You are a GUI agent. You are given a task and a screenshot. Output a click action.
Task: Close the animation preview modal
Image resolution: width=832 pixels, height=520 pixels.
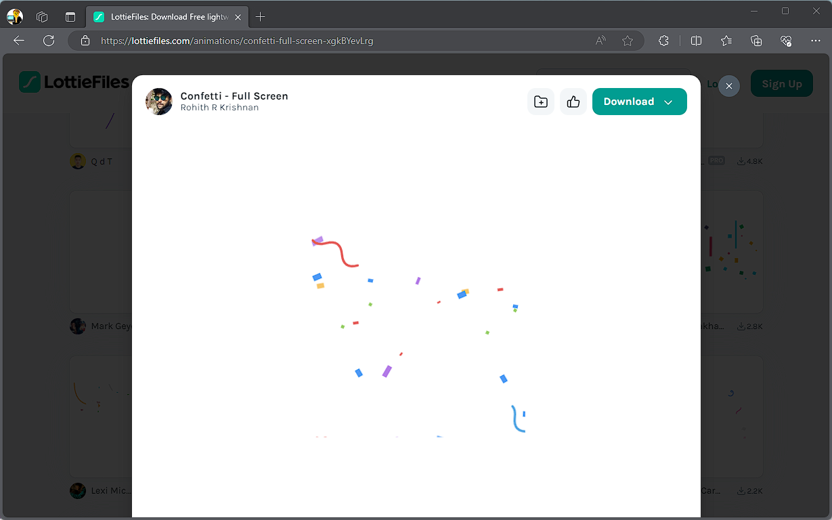coord(728,86)
